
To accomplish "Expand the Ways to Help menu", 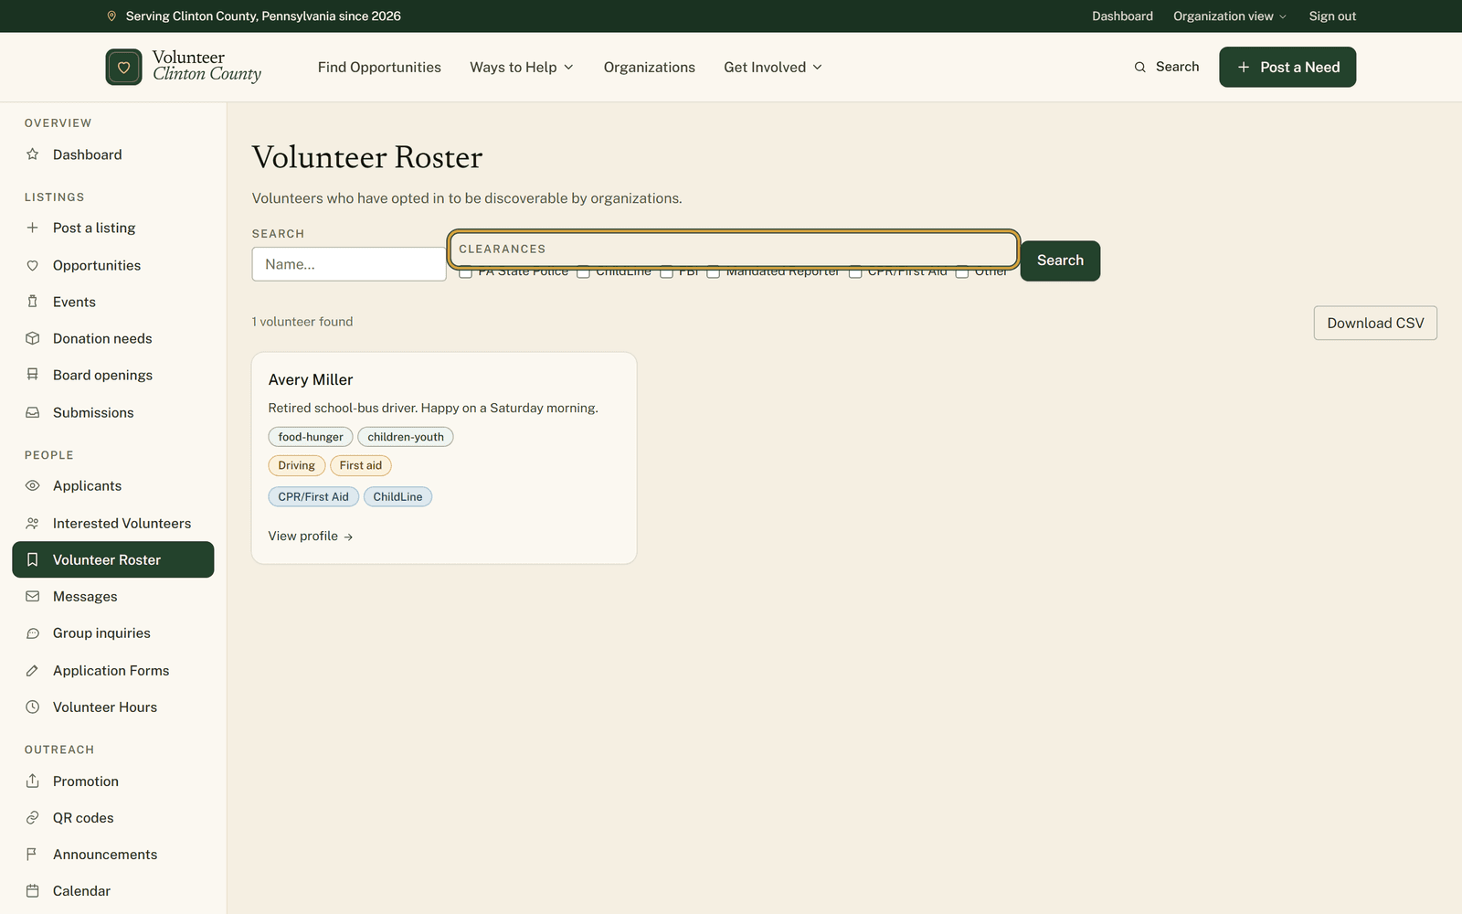I will 522,67.
